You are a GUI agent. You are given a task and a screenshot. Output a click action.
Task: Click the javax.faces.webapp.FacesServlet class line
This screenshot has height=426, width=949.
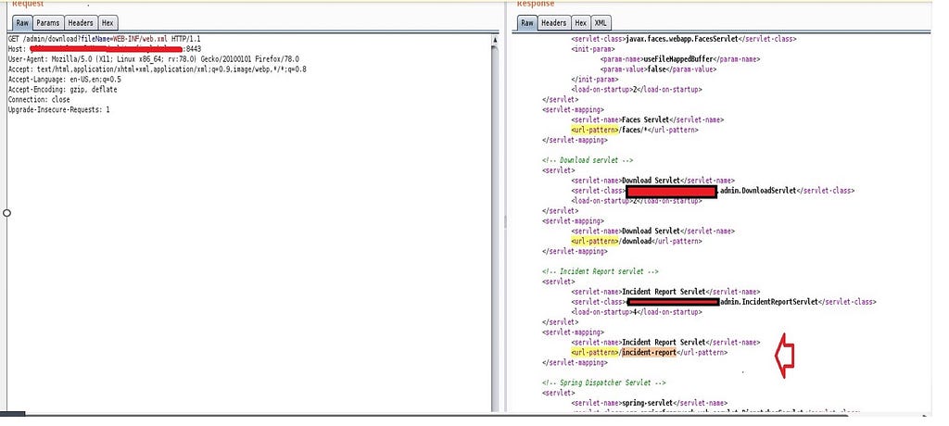tap(683, 39)
